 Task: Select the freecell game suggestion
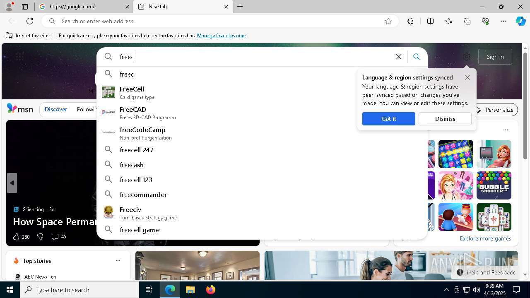pos(262,230)
